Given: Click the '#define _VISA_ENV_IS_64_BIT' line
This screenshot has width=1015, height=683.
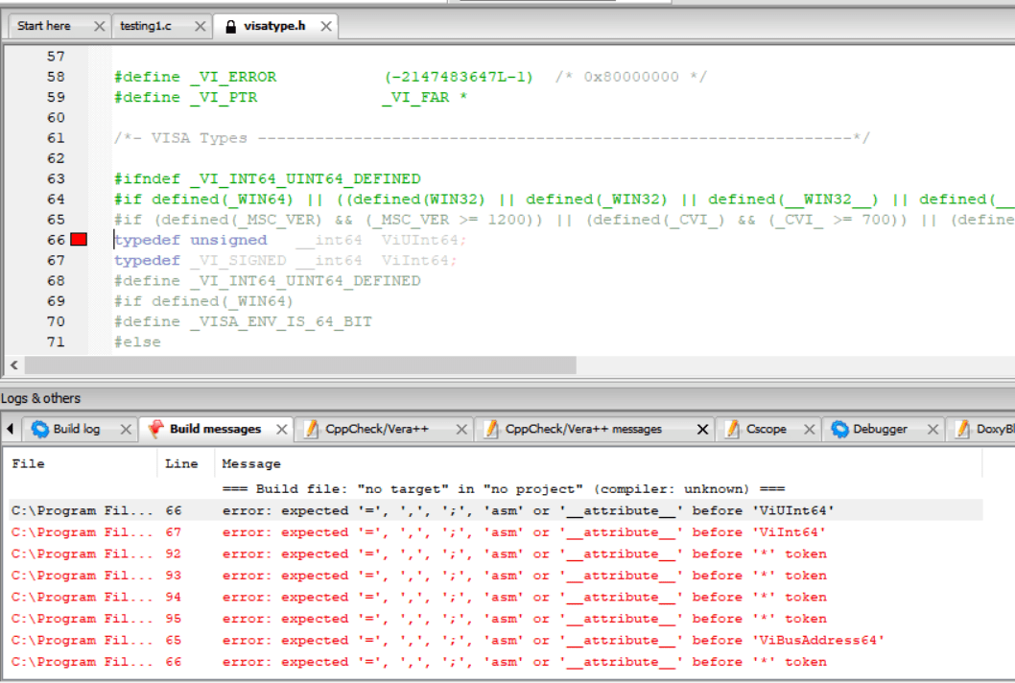Looking at the screenshot, I should pos(243,321).
